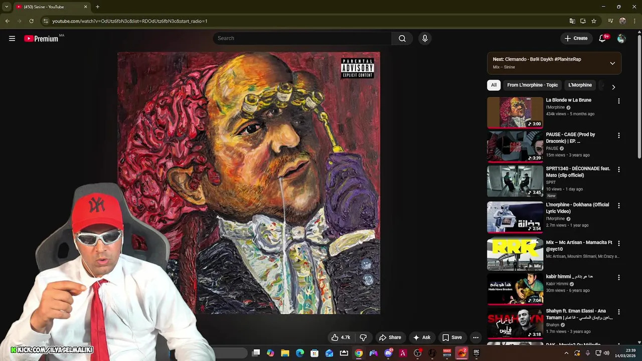Open Google Chrome taskbar icon
The height and width of the screenshot is (361, 642).
359,353
